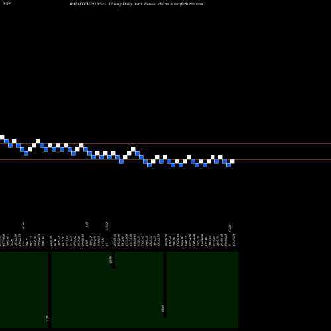The height and width of the screenshot is (331, 331).
Task: Click the volume bar labeled 17.29
Action: 50,290
